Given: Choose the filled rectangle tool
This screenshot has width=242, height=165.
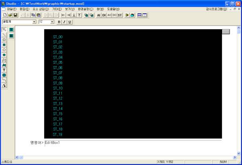Looking at the screenshot, I should (4, 45).
